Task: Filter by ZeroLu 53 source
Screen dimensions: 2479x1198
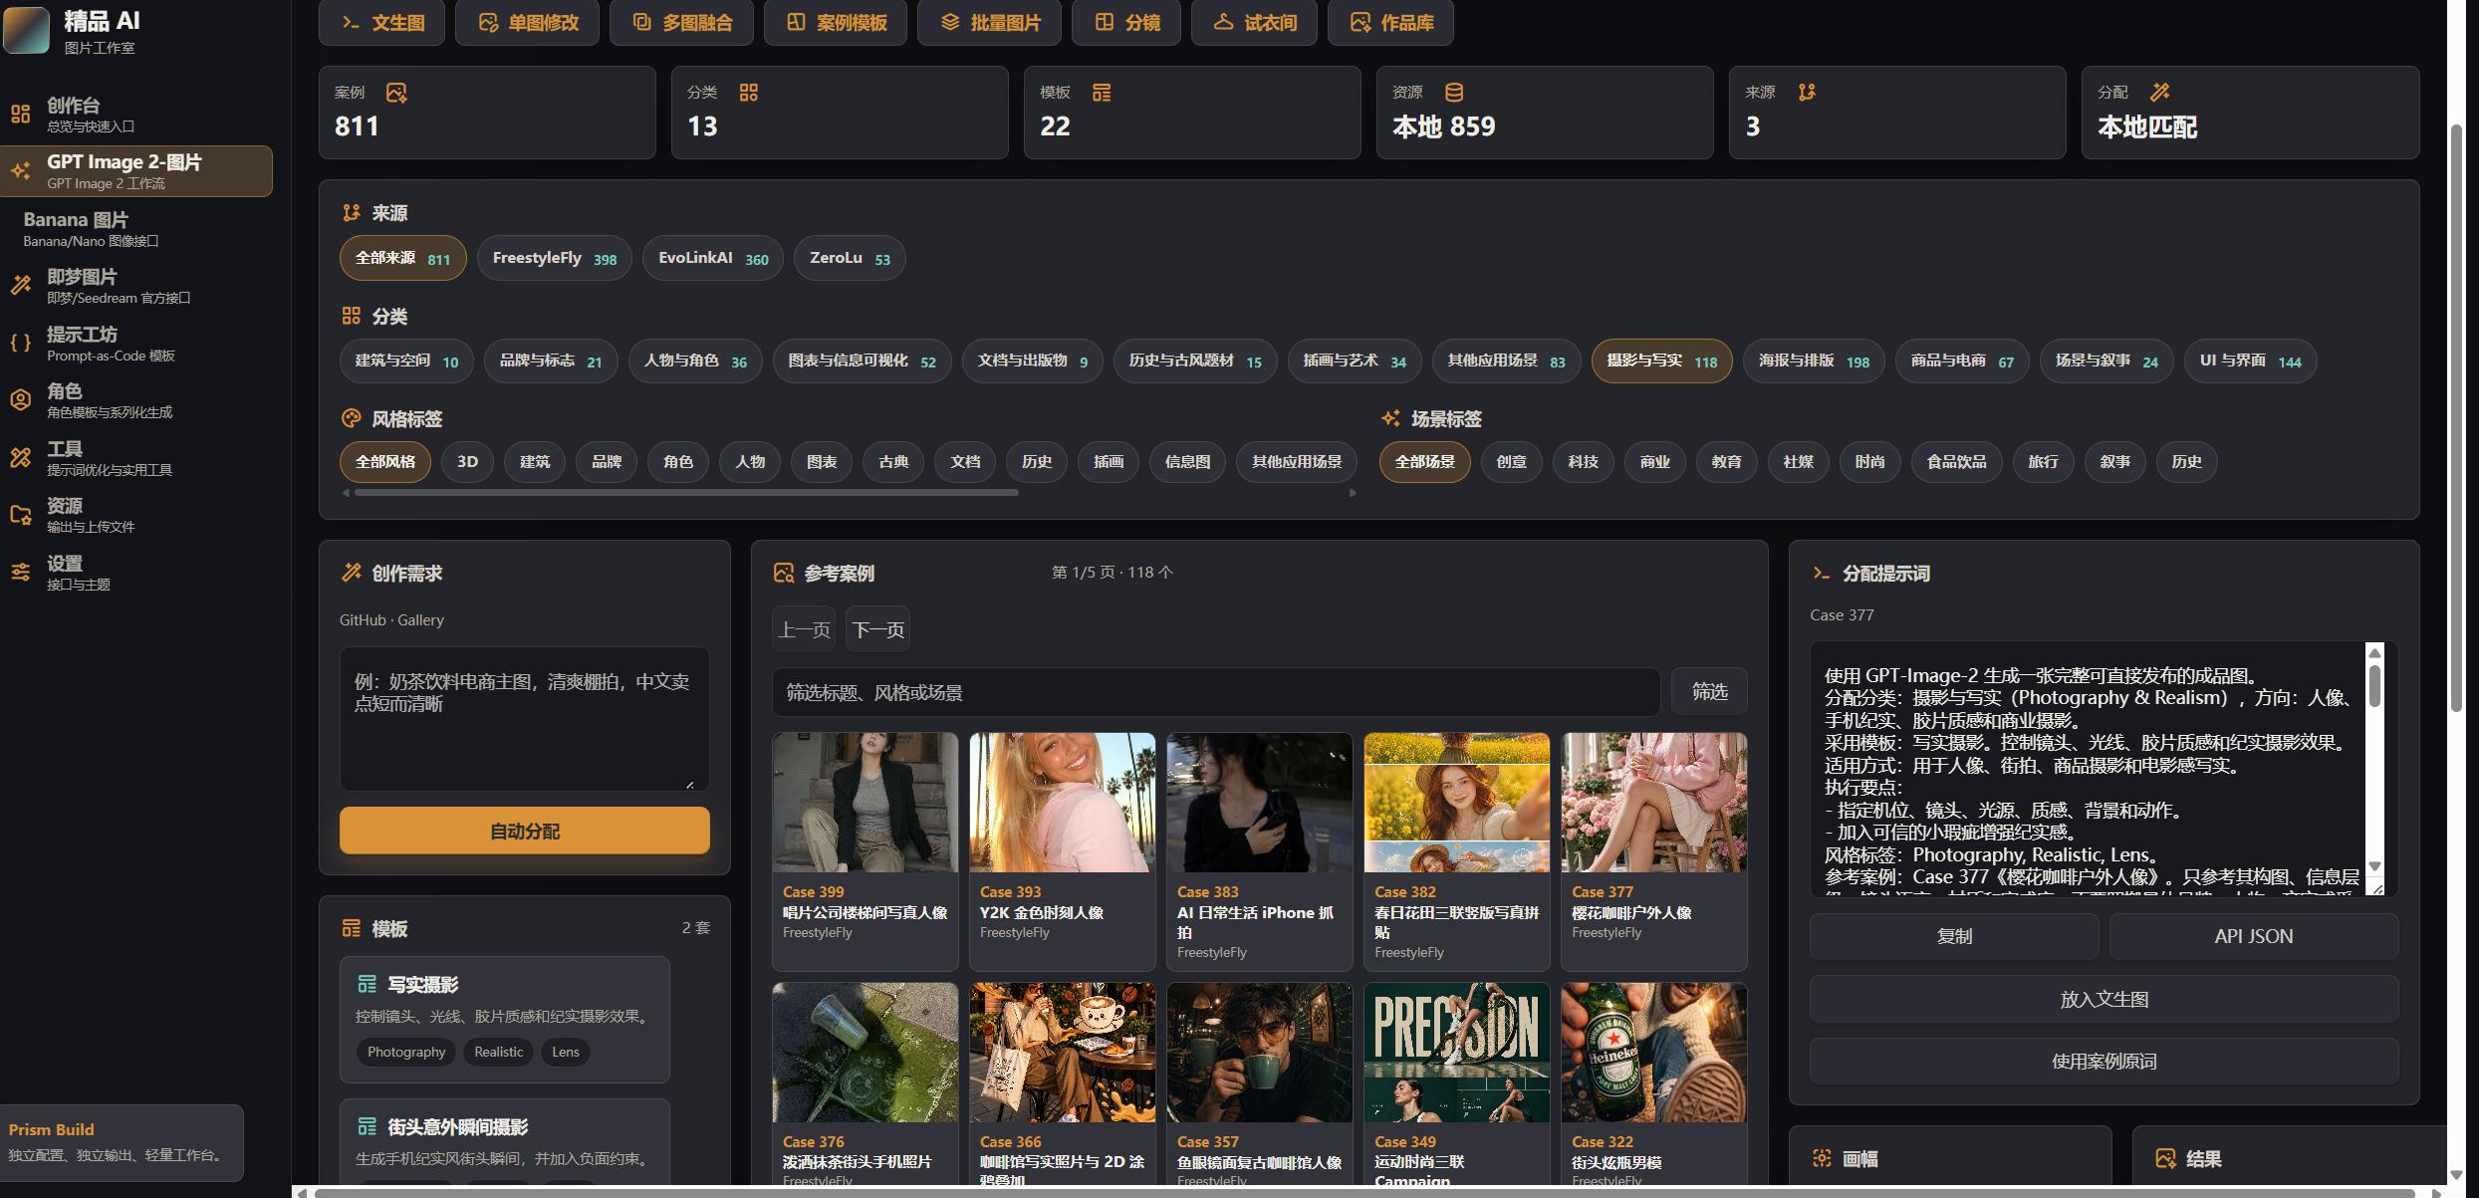Action: (x=850, y=258)
